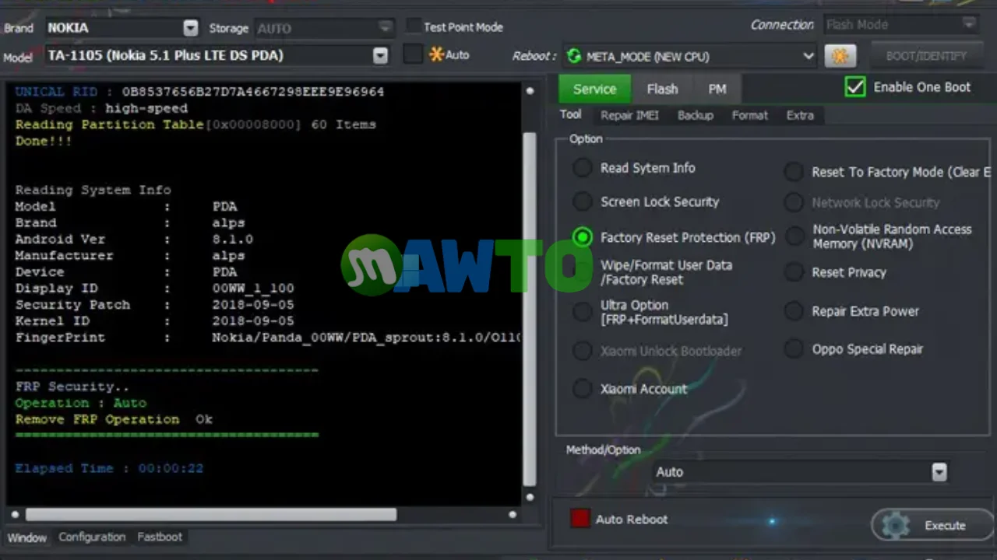
Task: Click the sun icon button beside Reboot dropdown
Action: [840, 56]
